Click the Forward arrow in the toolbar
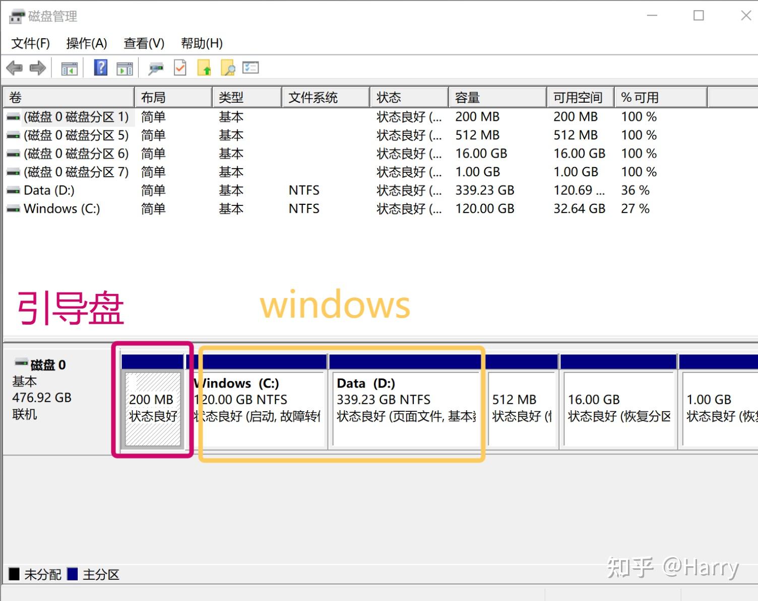Image resolution: width=758 pixels, height=601 pixels. coord(38,68)
